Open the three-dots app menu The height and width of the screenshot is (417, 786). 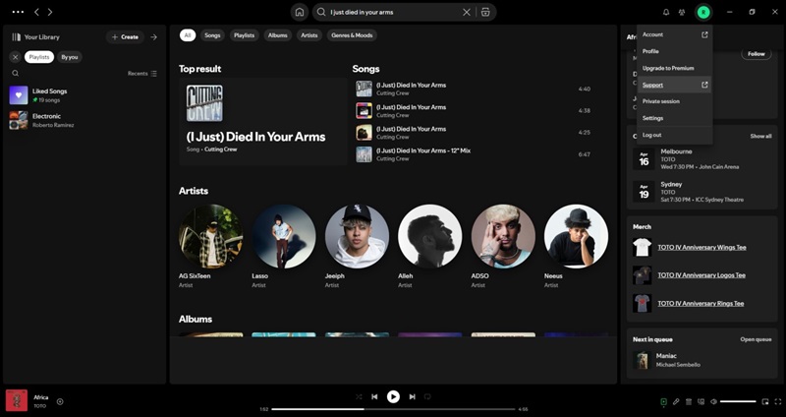click(18, 12)
